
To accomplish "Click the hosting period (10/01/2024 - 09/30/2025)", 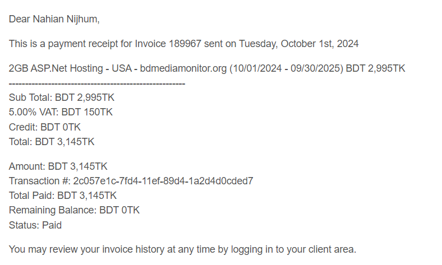I will [x=287, y=68].
